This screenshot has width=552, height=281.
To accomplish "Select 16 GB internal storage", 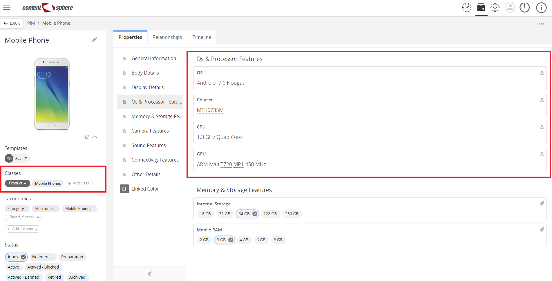I will [x=205, y=214].
